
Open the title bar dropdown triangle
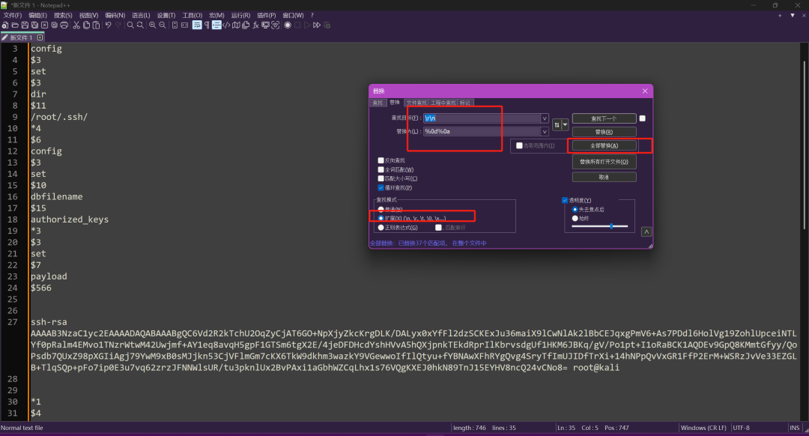[793, 16]
